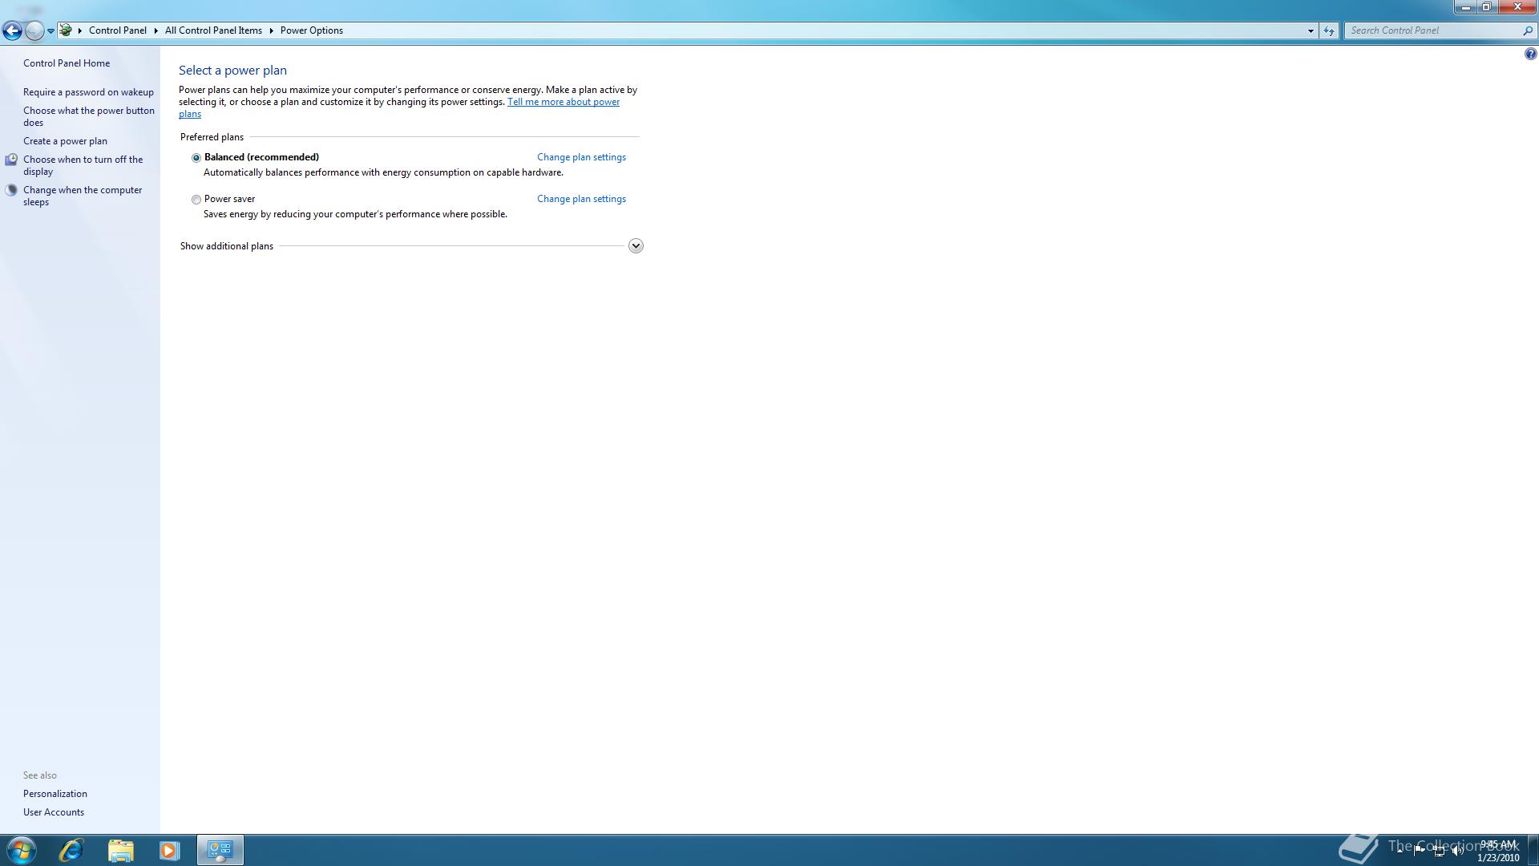1539x866 pixels.
Task: Select the Balanced (recommended) radio button
Action: click(196, 158)
